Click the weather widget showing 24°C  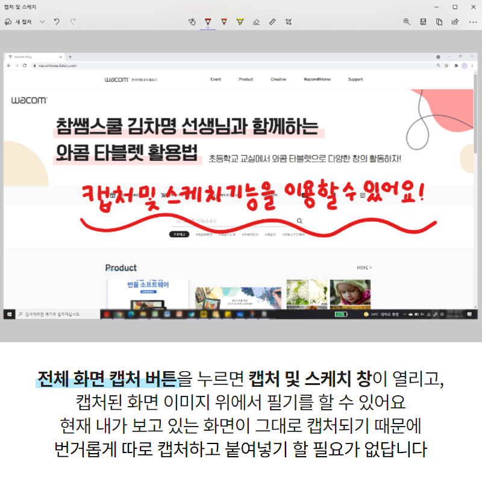coord(381,314)
